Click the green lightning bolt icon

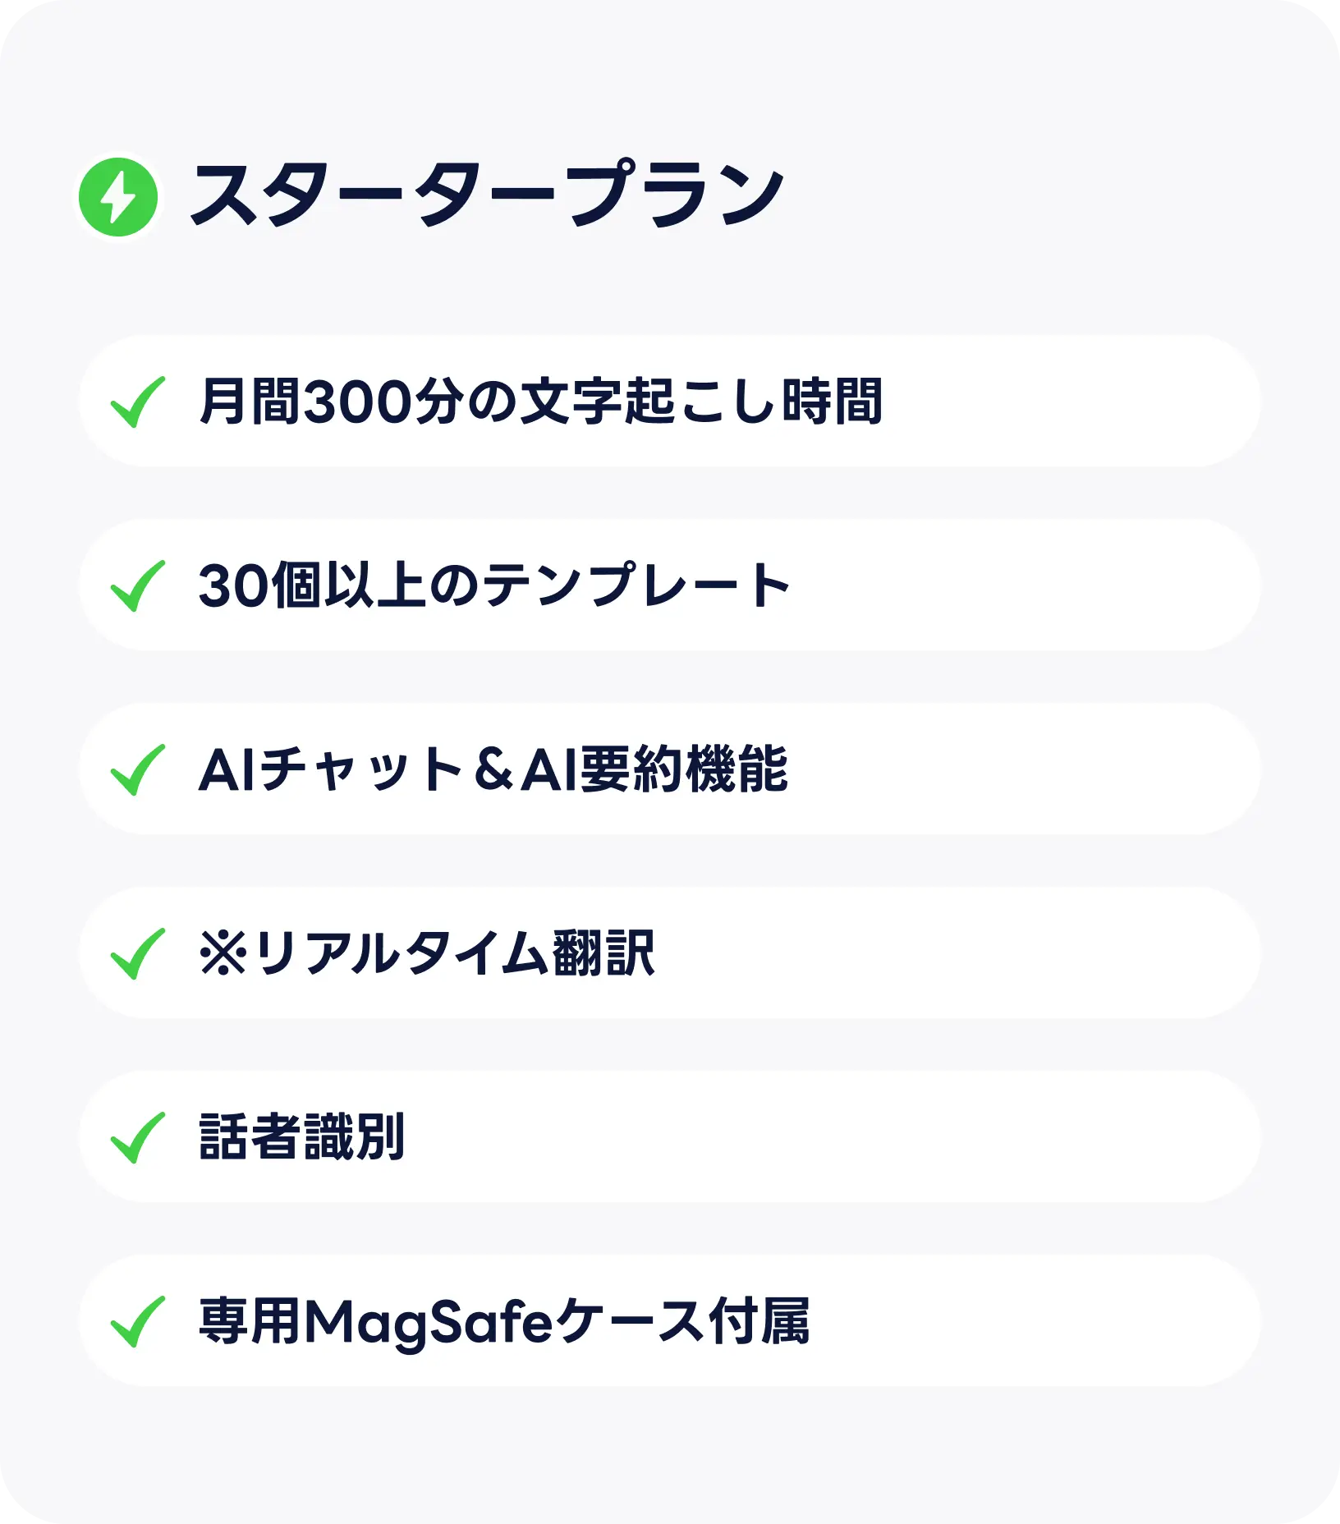pyautogui.click(x=117, y=197)
